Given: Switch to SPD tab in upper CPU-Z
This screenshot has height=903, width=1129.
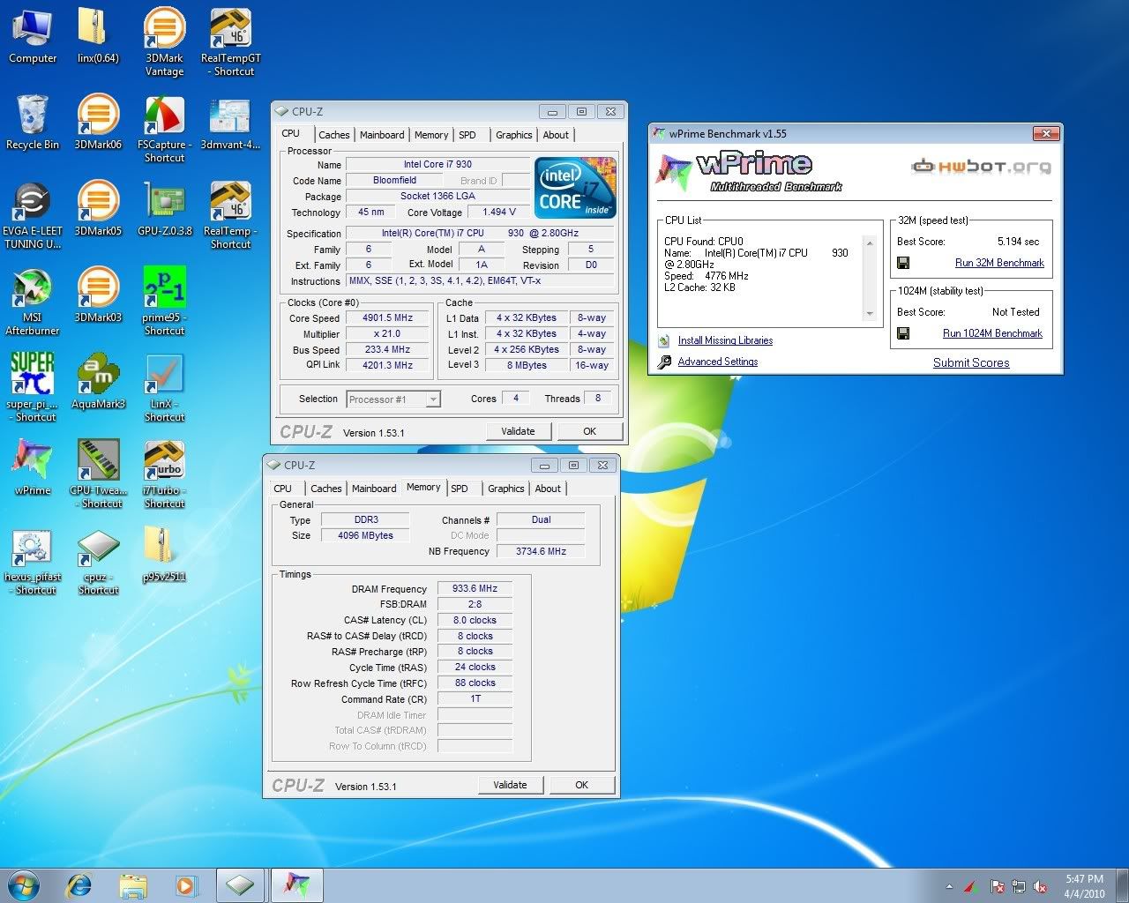Looking at the screenshot, I should point(467,135).
